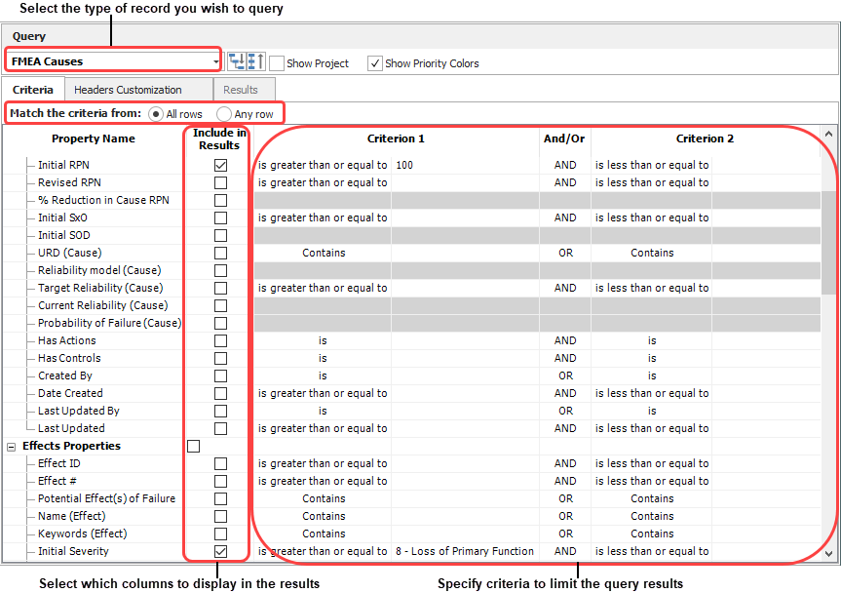This screenshot has width=841, height=593.
Task: Uncheck Show Priority Colors
Action: tap(375, 63)
